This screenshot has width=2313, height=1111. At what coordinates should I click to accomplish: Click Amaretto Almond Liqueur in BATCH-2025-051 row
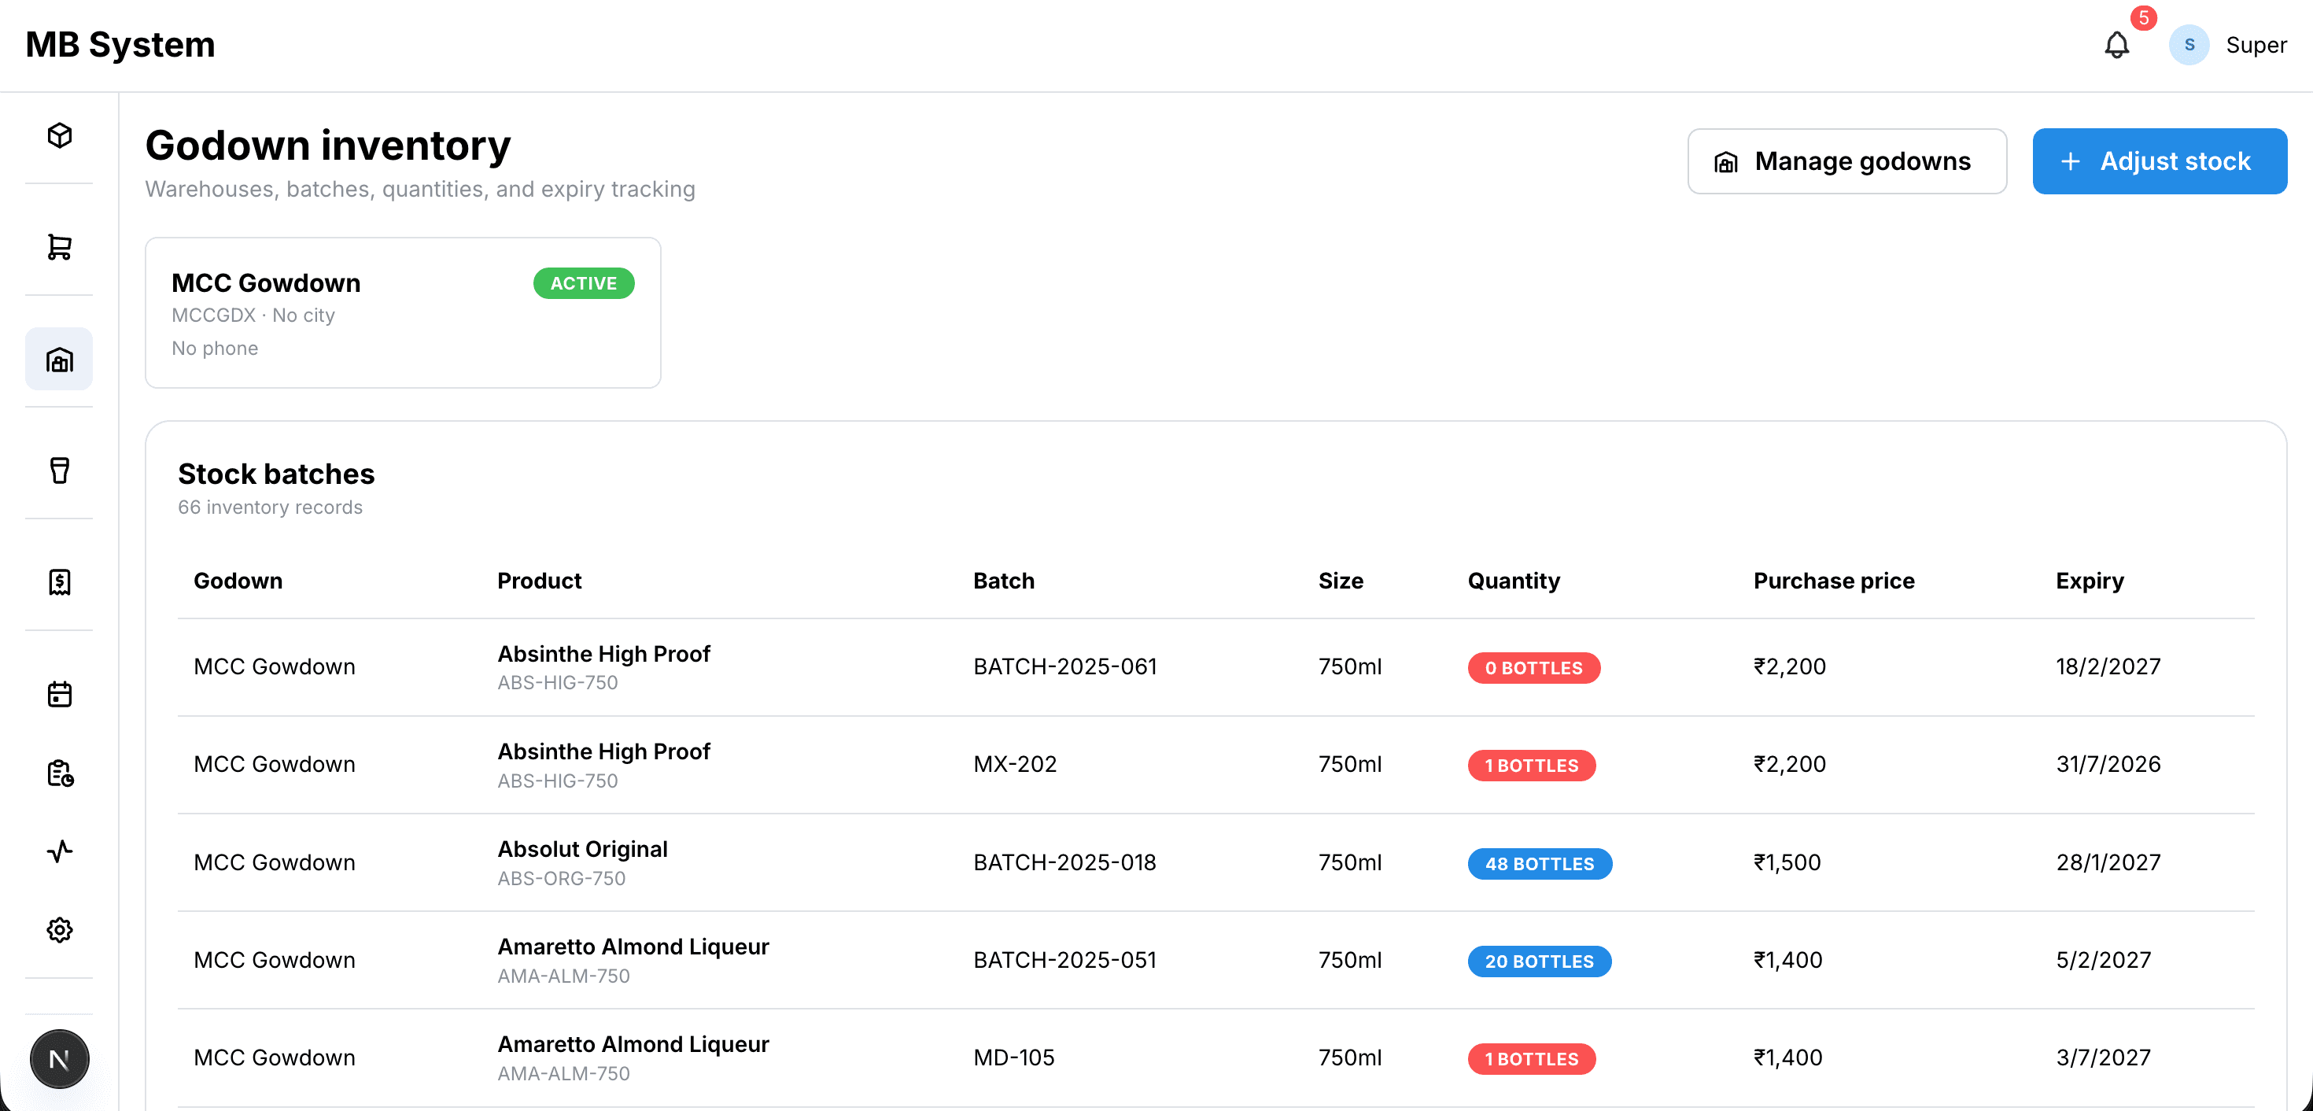click(x=633, y=947)
